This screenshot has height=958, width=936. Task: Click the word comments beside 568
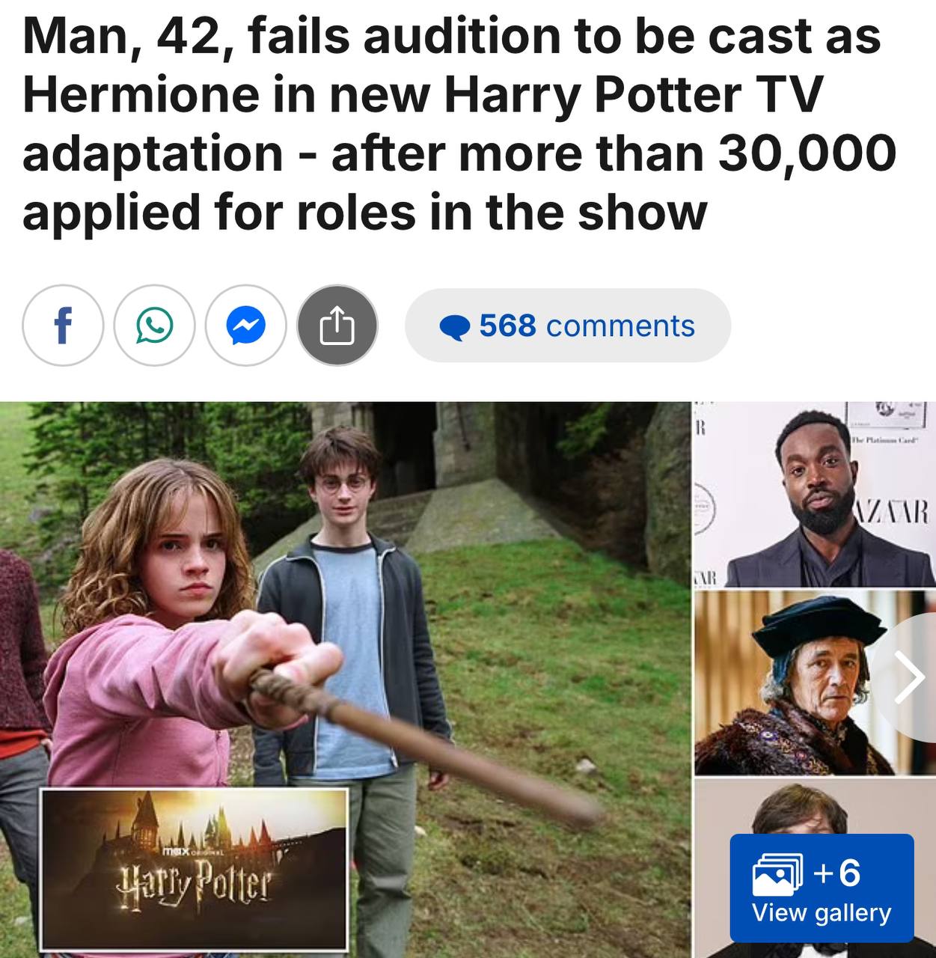620,326
